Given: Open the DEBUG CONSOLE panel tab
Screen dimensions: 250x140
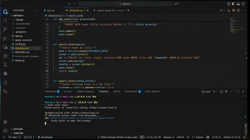Looking at the screenshot, I should point(85,92).
